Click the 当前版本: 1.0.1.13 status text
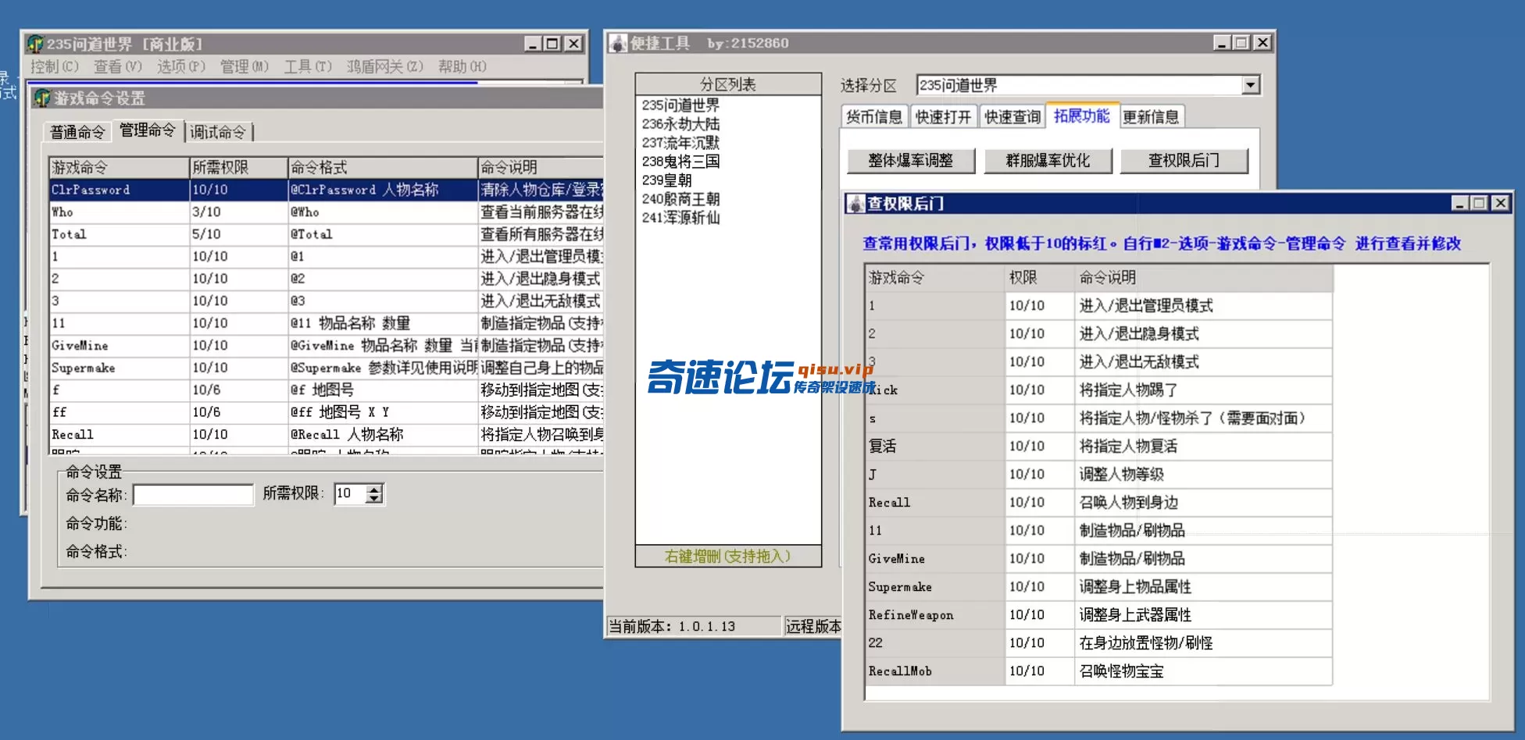The image size is (1525, 740). (x=673, y=626)
